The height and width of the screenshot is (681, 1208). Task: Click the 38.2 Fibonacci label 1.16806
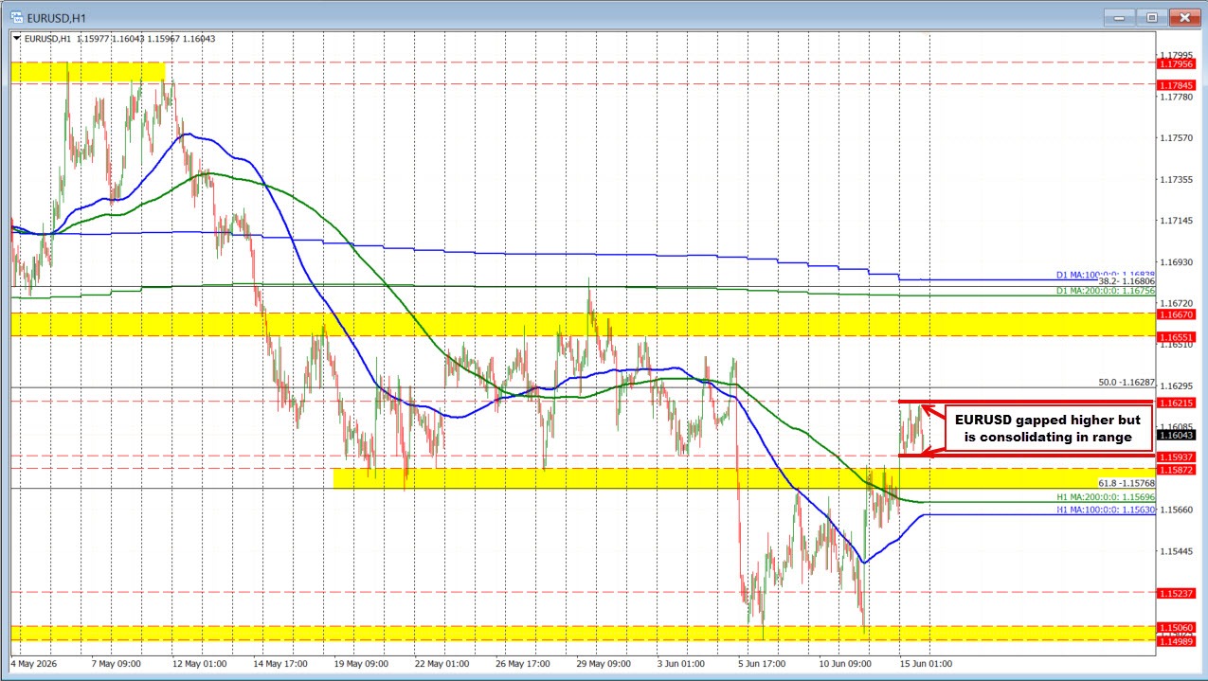pos(1126,282)
